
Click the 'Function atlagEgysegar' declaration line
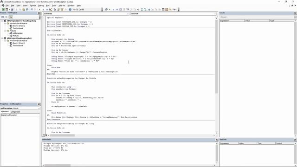[71, 78]
